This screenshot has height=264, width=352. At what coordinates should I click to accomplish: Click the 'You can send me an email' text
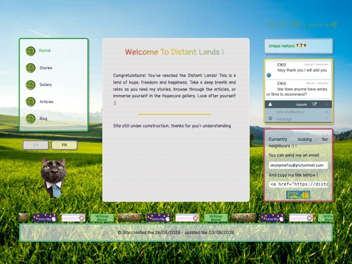pos(293,155)
